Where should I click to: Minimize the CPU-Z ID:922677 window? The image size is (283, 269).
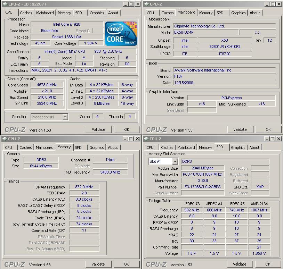point(126,4)
